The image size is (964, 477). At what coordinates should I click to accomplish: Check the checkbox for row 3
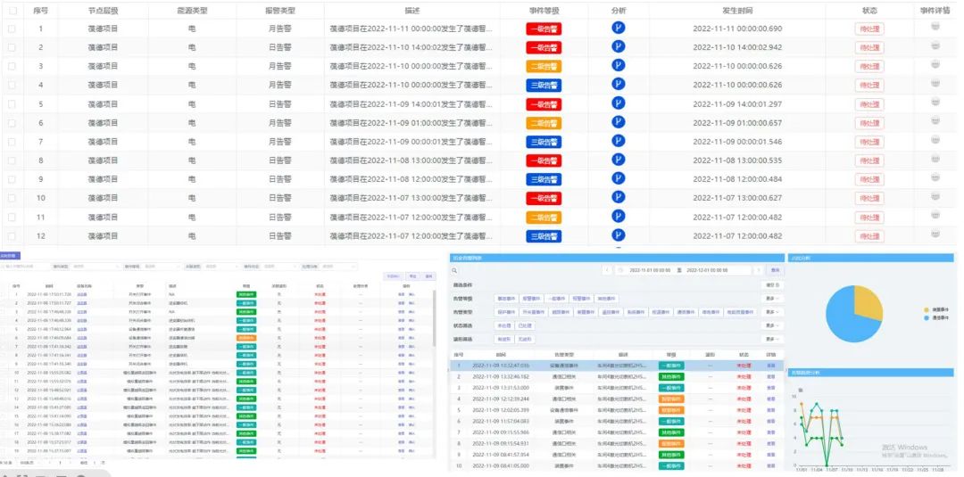pos(12,66)
